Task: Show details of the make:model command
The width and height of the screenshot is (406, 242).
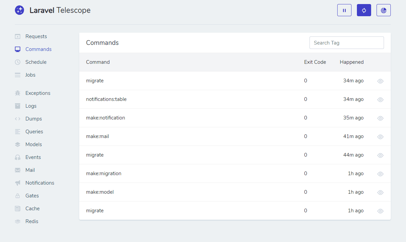Action: coord(380,192)
